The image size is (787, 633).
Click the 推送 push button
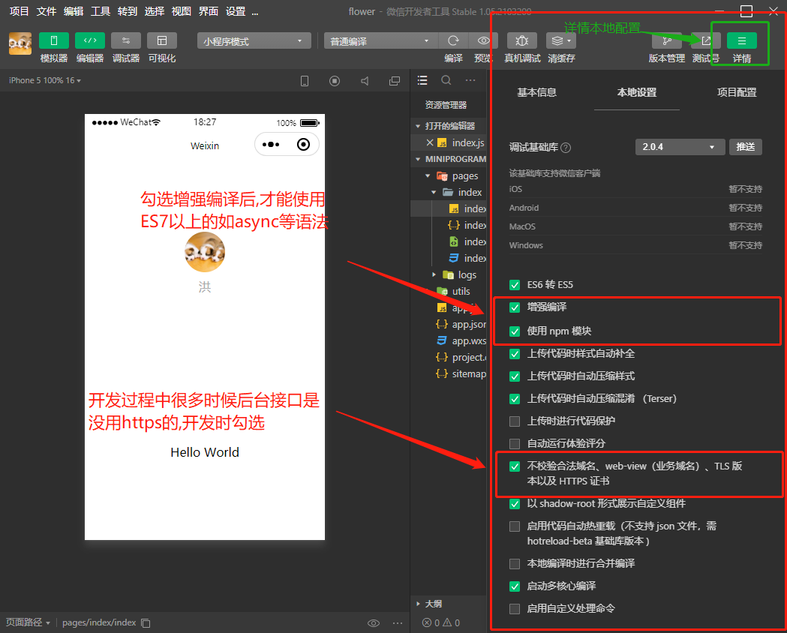pos(745,147)
